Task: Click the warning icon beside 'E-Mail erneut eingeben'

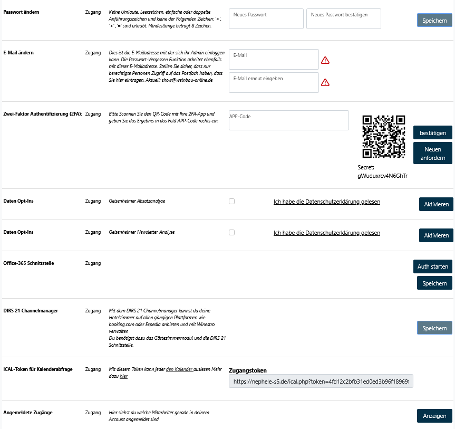Action: click(x=325, y=82)
